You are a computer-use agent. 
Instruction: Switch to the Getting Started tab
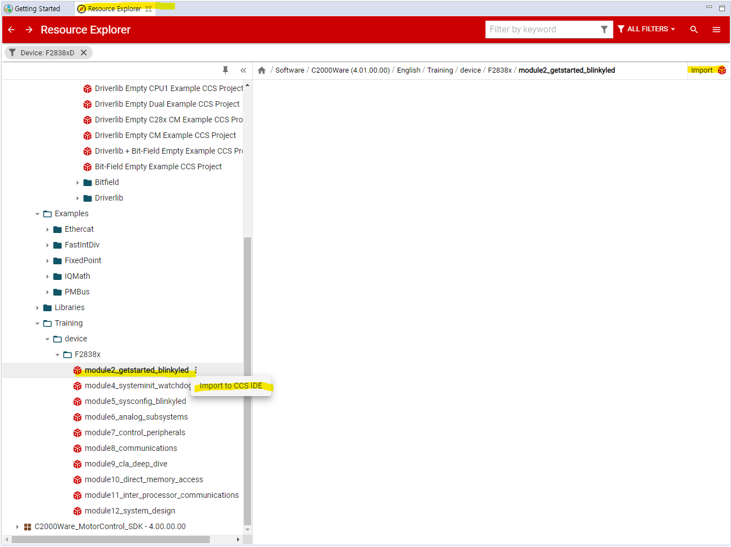(x=37, y=8)
